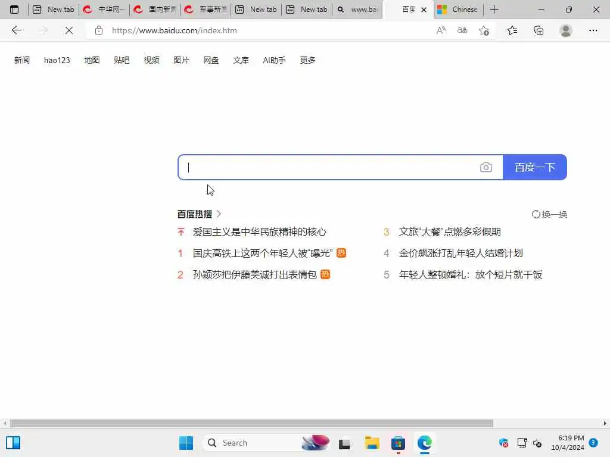Open the tab actions menu
Viewport: 610px width, 457px height.
point(14,10)
